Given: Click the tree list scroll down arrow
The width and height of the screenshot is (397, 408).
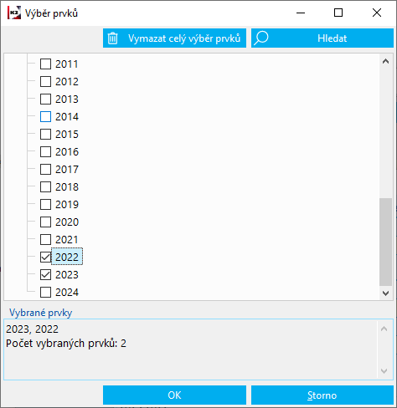Looking at the screenshot, I should [385, 293].
